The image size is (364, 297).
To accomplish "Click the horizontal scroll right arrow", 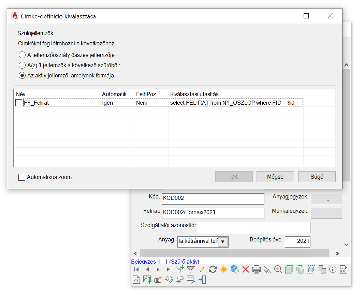I will pos(337,253).
